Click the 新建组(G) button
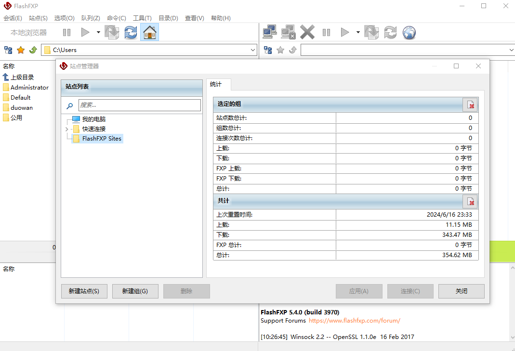Viewport: 515px width, 351px height. [135, 291]
